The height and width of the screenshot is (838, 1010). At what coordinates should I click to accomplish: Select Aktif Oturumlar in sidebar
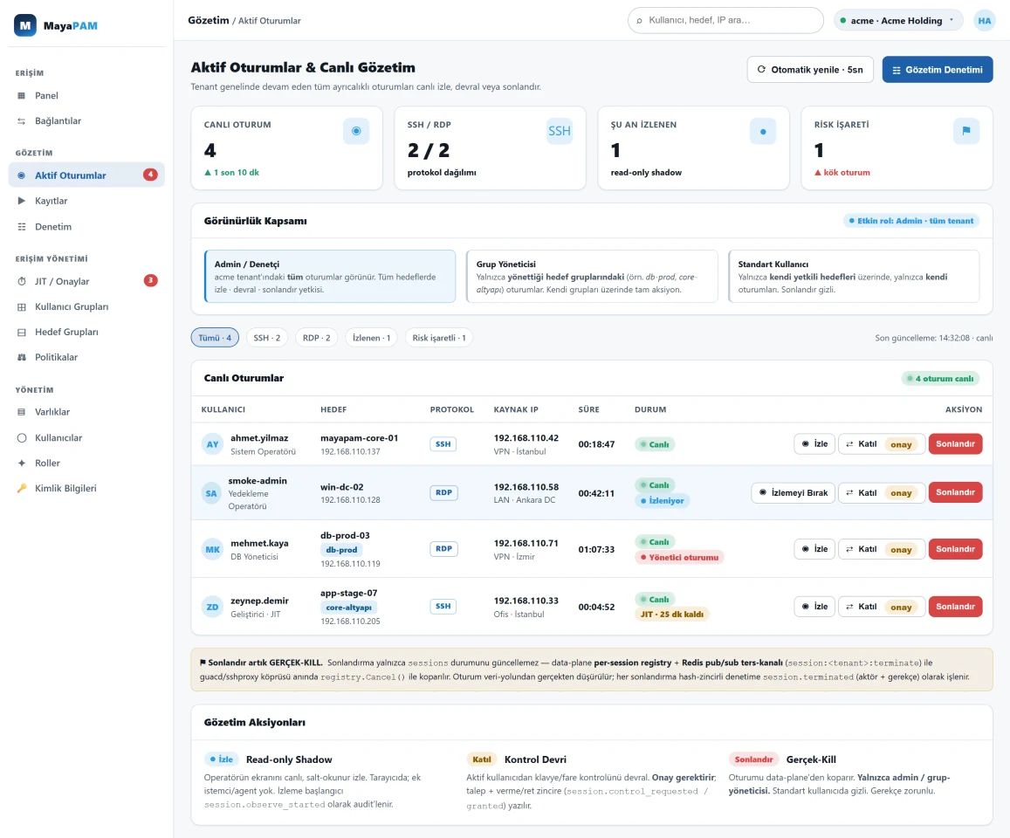tap(86, 175)
